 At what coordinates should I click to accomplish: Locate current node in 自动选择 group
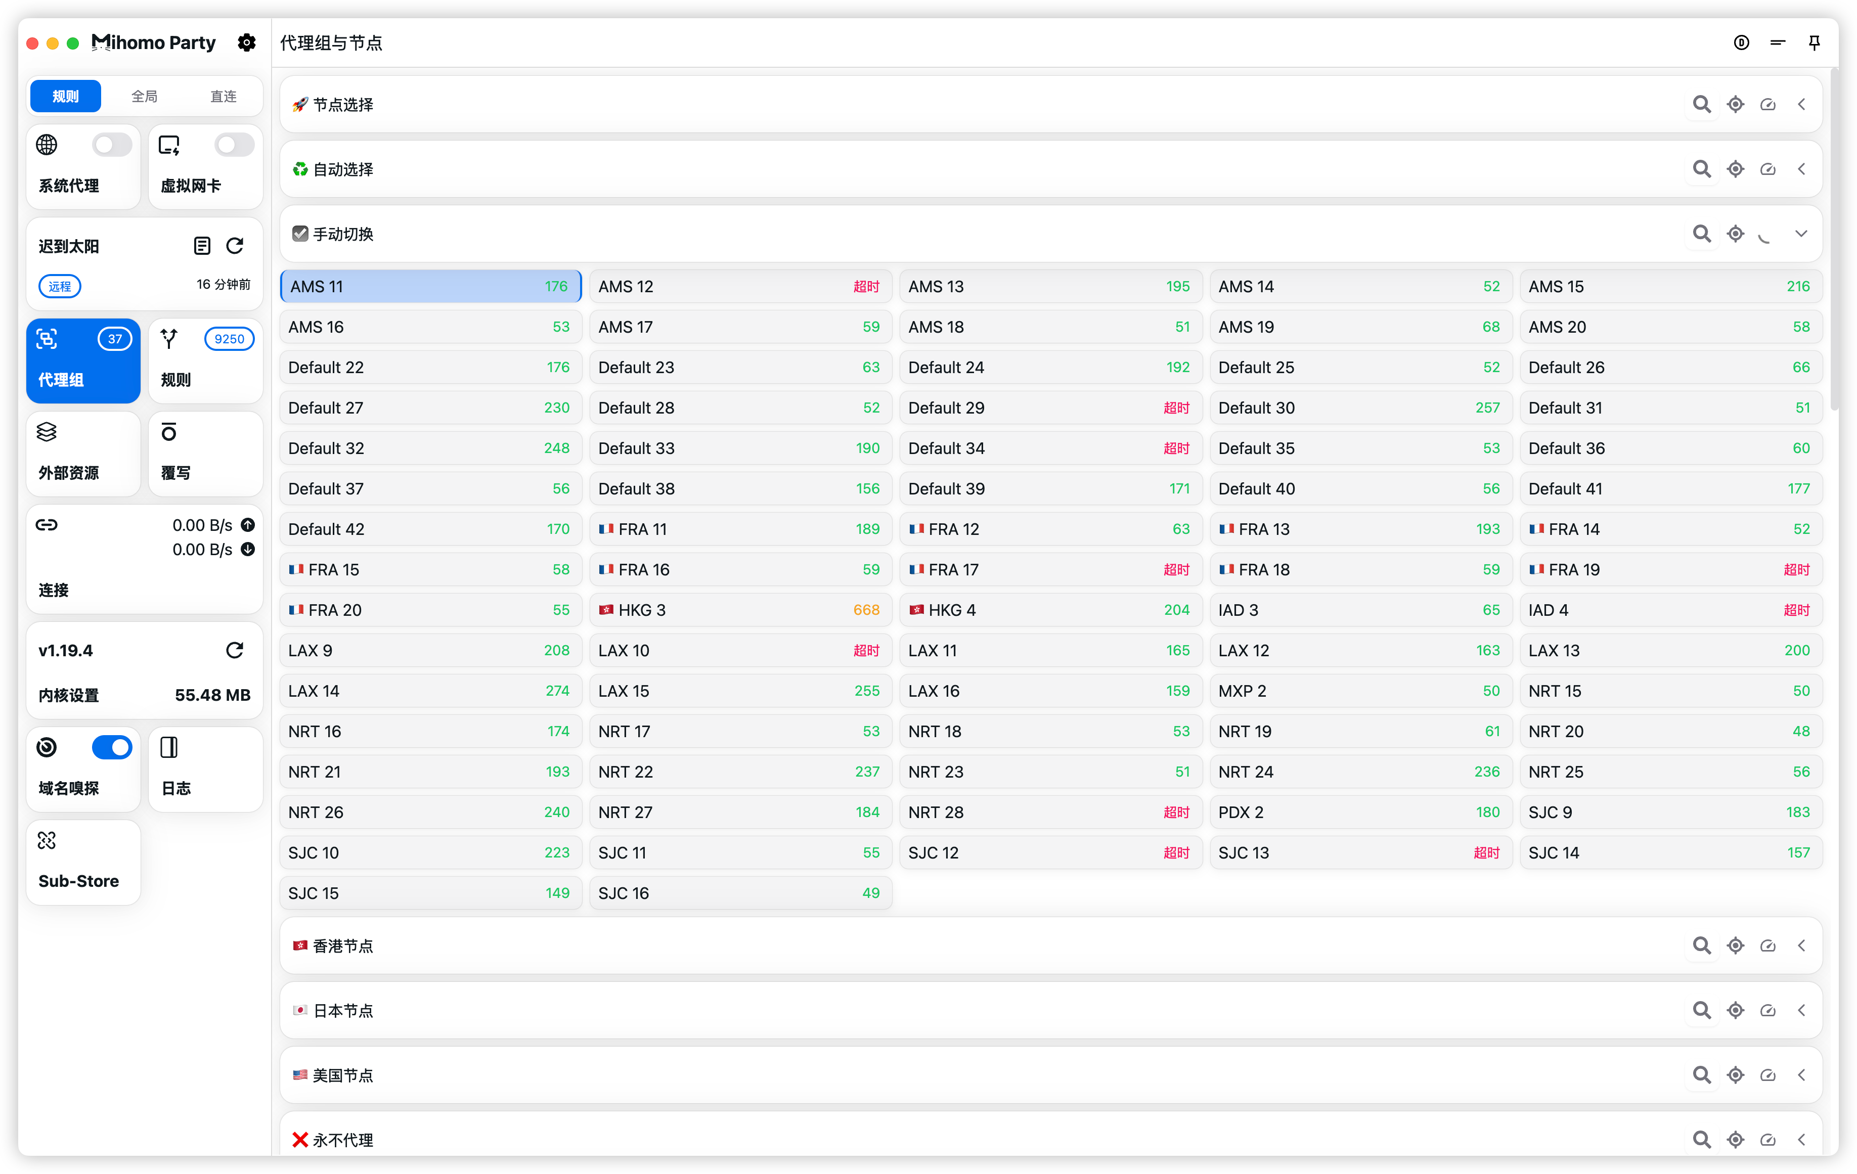click(x=1735, y=169)
